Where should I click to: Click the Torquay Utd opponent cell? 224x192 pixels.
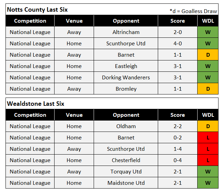tap(126, 172)
